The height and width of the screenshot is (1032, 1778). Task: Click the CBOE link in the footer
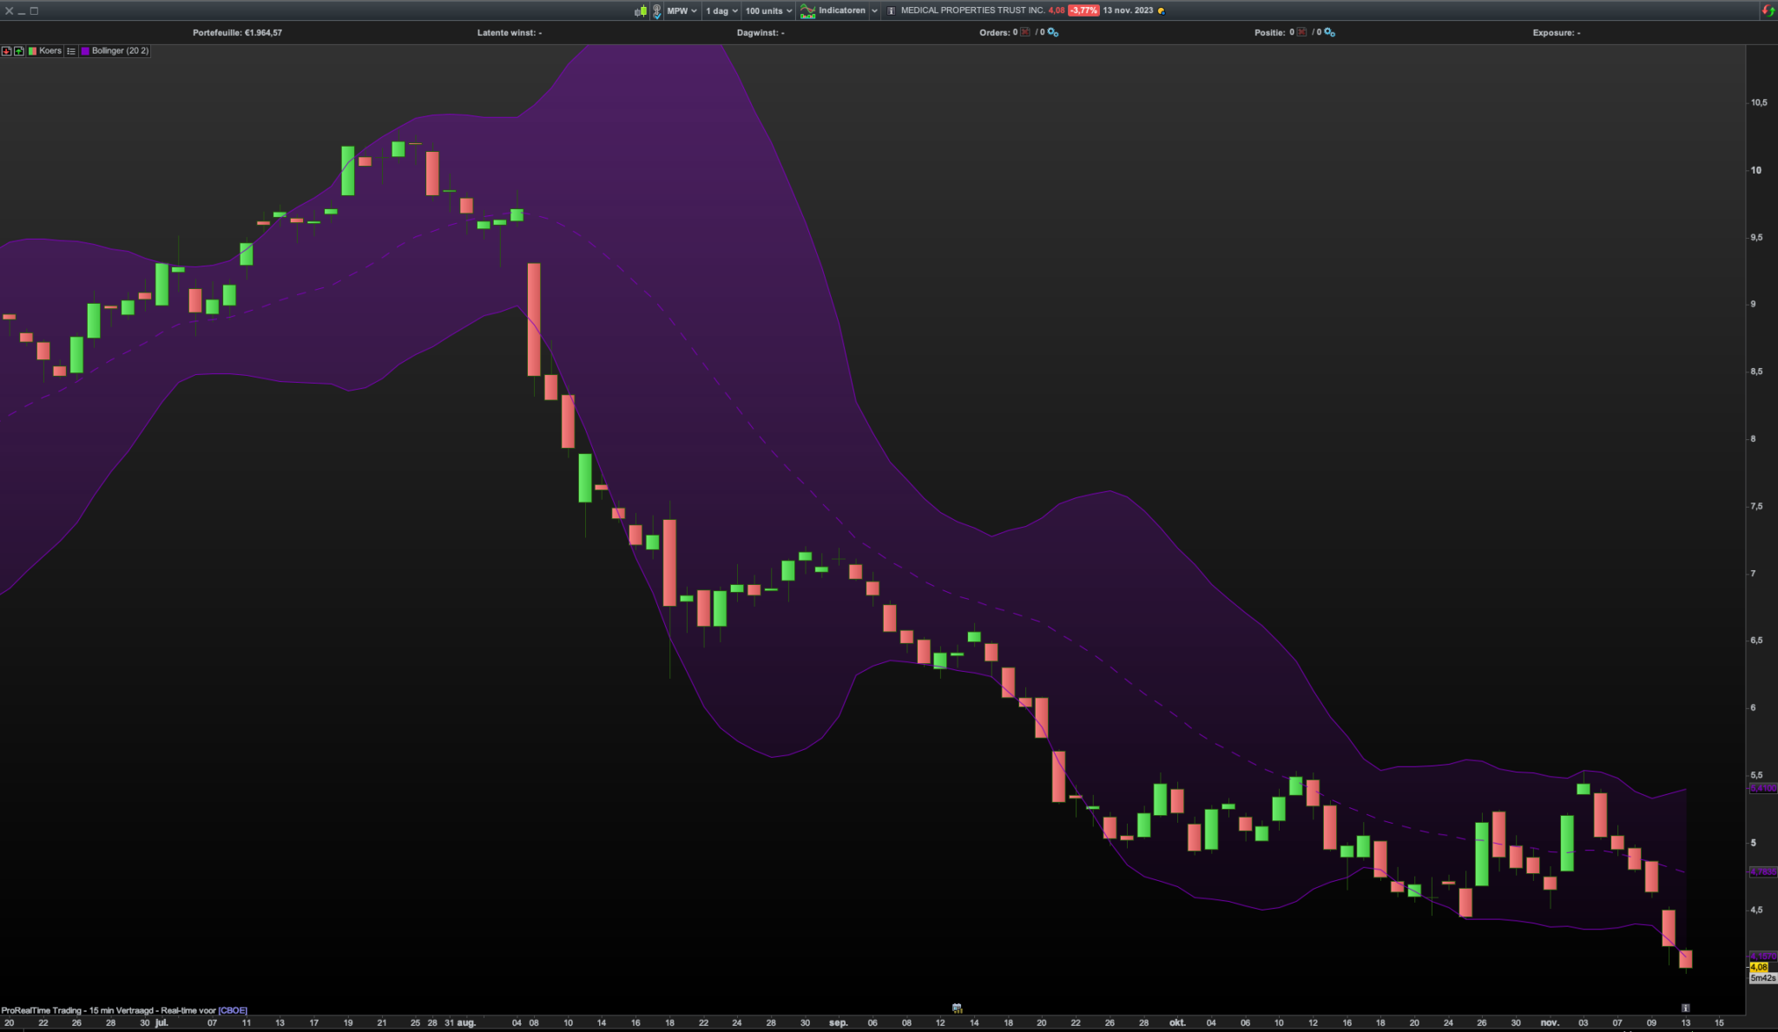(x=233, y=1010)
